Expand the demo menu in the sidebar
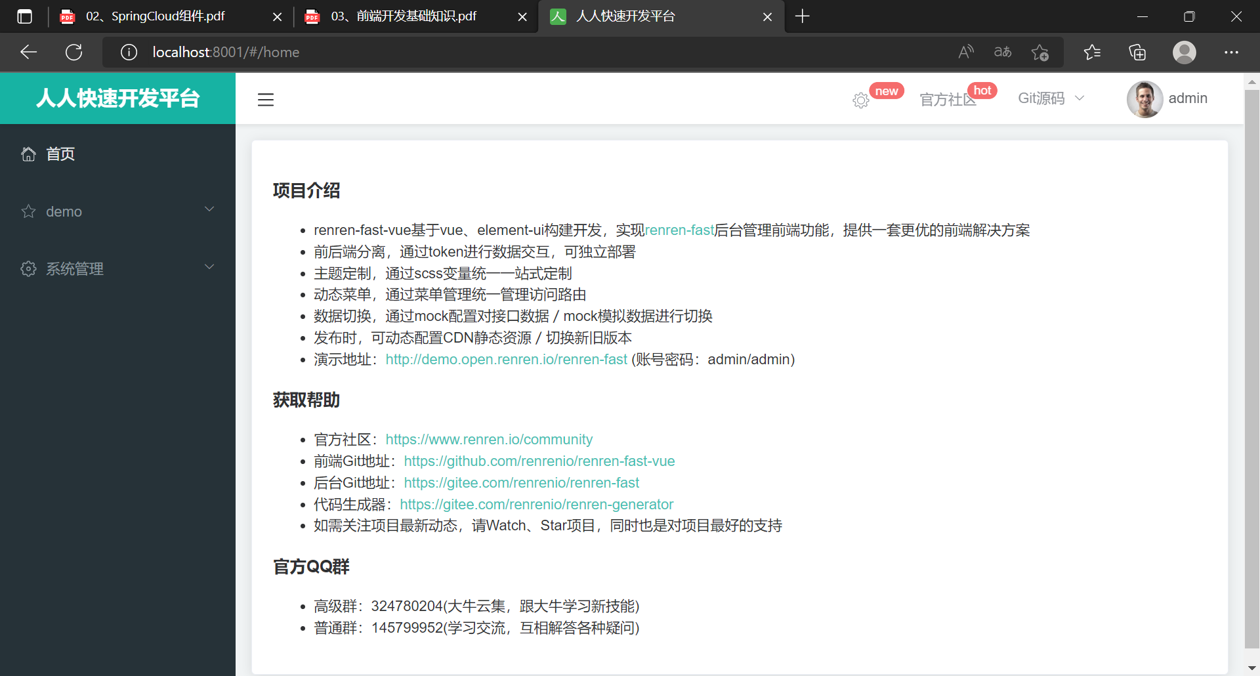The image size is (1260, 676). pyautogui.click(x=209, y=209)
